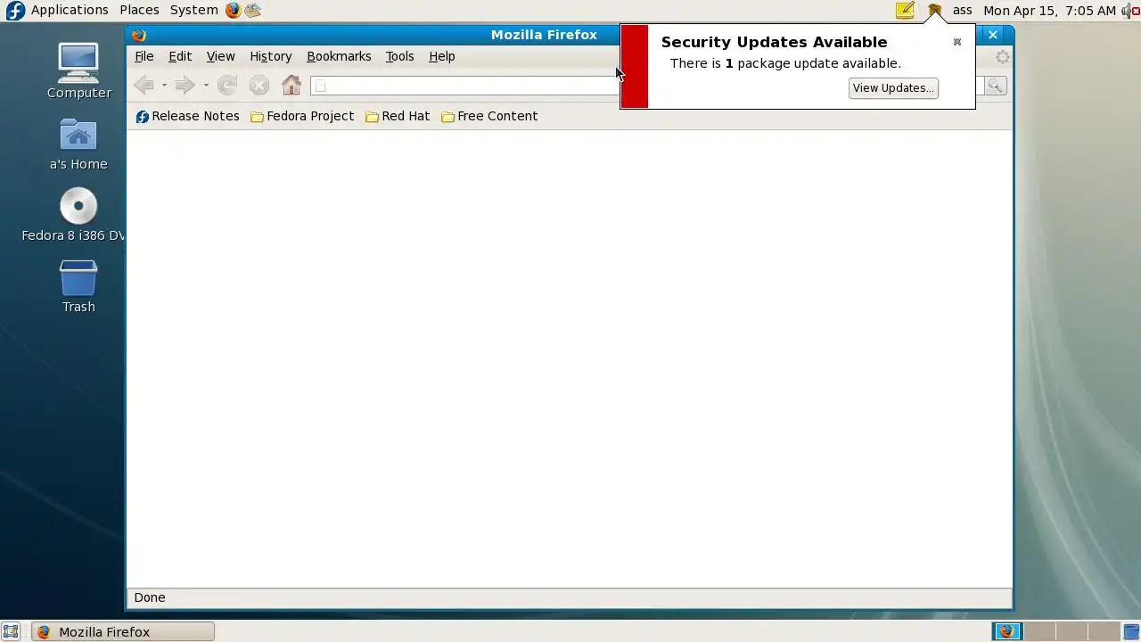Open the clock showing Mon Apr 15
Screen dimensions: 1141x642
click(x=1049, y=11)
